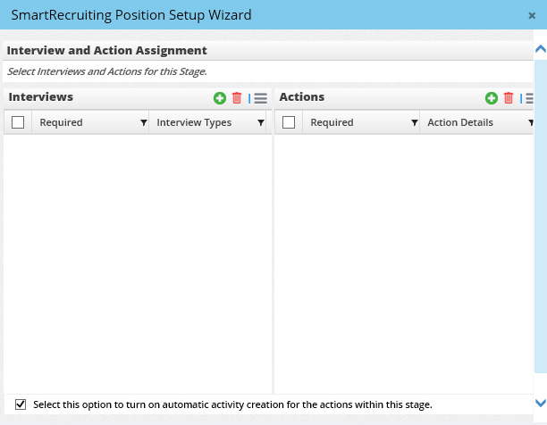Open filter arrow on Action Details column
This screenshot has width=547, height=425.
pos(531,123)
